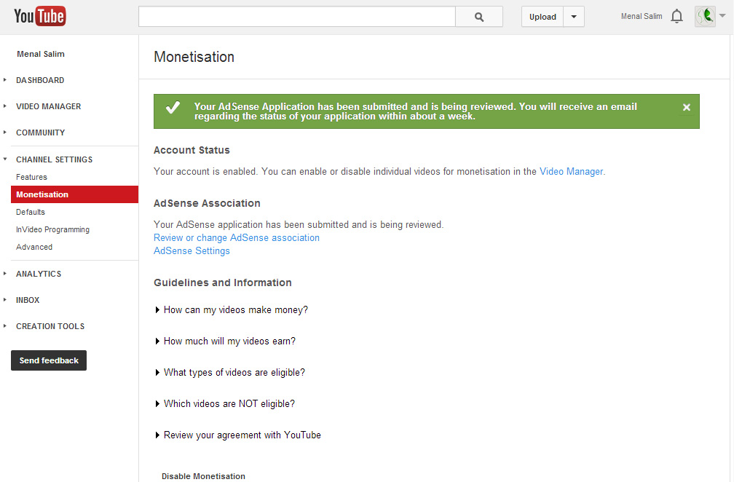734x482 pixels.
Task: Dismiss the green AdSense notification
Action: [686, 107]
